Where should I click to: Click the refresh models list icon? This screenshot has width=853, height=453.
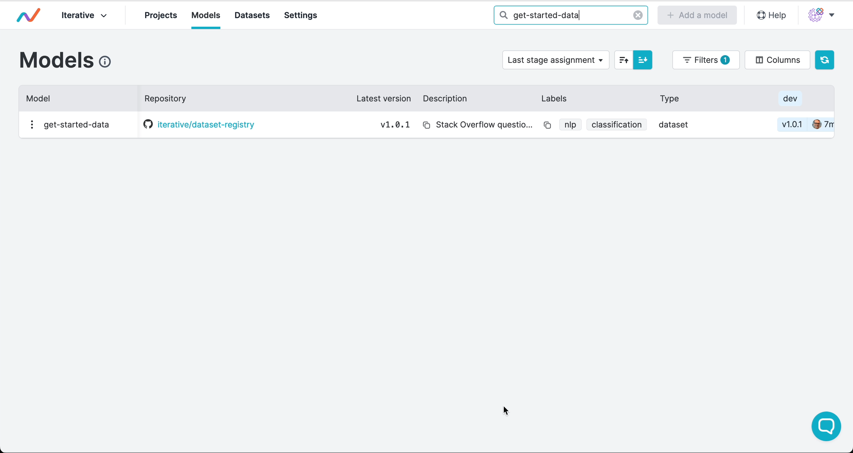click(x=825, y=60)
